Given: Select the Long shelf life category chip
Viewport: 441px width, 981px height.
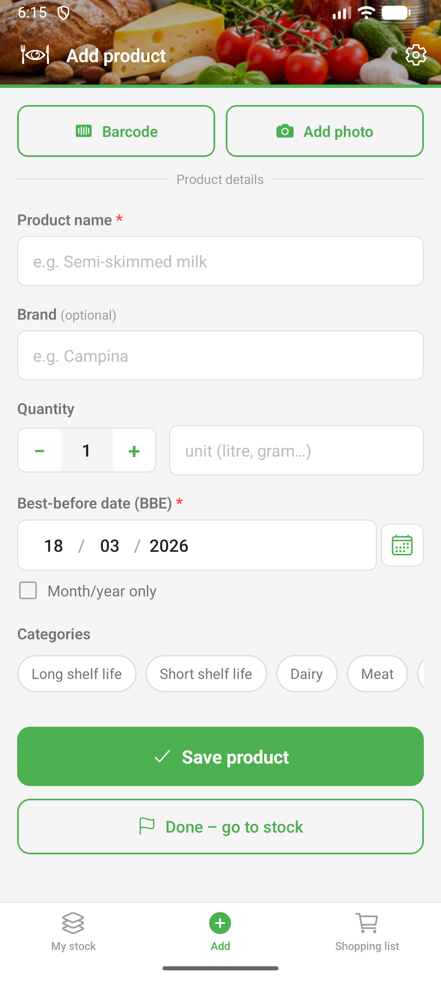Looking at the screenshot, I should (x=77, y=674).
